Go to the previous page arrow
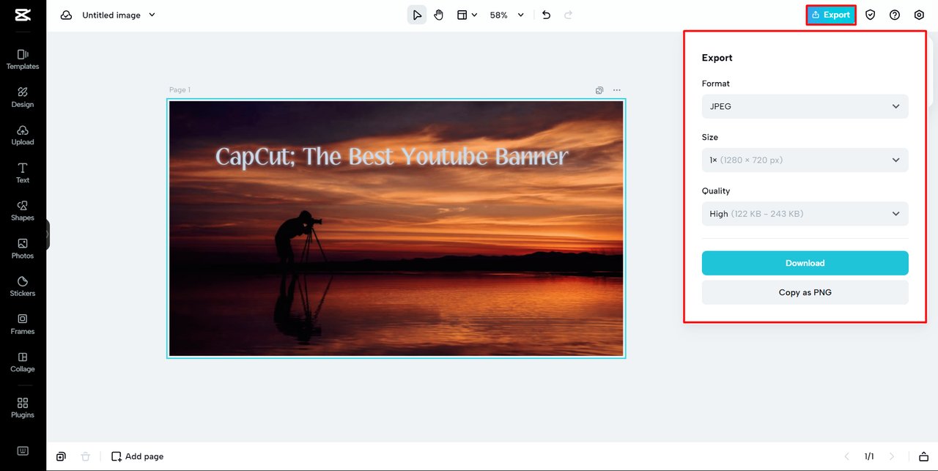The image size is (938, 471). (x=847, y=456)
